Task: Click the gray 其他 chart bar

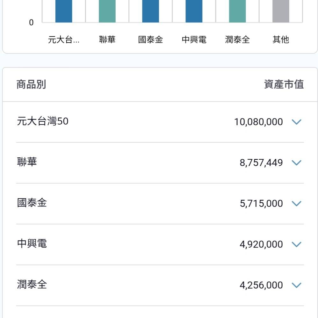Action: click(281, 11)
